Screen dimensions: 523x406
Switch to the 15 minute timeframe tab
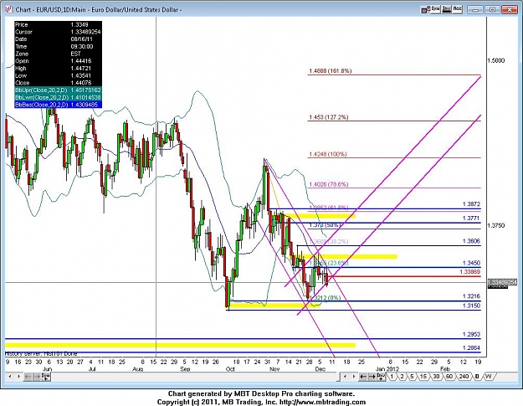(423, 377)
